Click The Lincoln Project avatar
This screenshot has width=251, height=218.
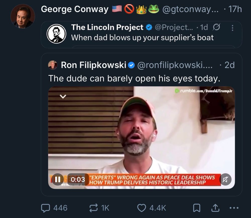56,34
